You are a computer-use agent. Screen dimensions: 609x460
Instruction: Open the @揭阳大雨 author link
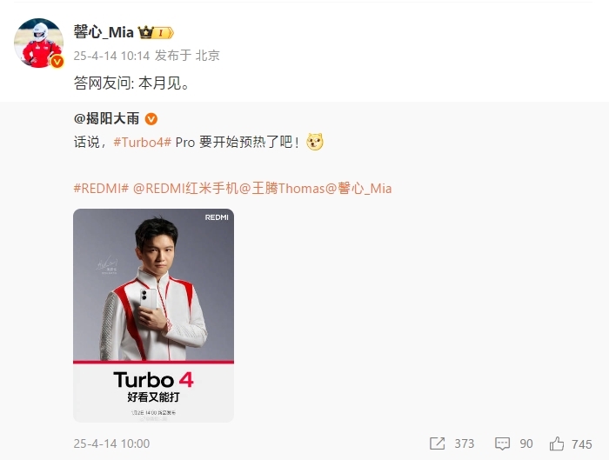106,119
